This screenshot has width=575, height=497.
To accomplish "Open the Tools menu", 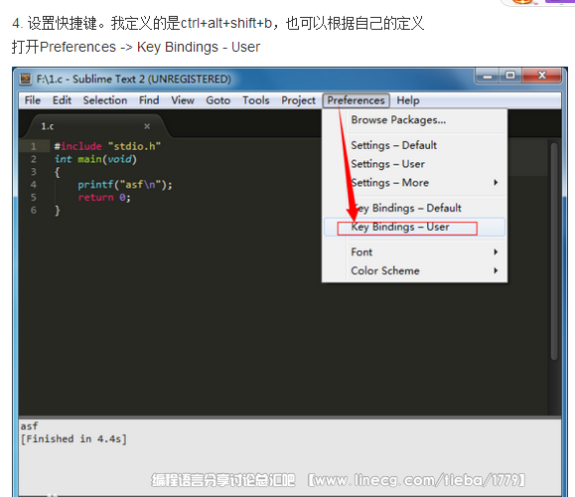I will tap(256, 100).
